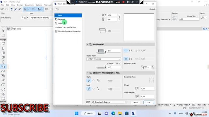Select the Hole page in settings list
209x117 pixels.
pos(68,23)
